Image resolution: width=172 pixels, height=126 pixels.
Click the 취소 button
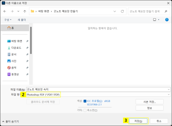click(x=159, y=121)
